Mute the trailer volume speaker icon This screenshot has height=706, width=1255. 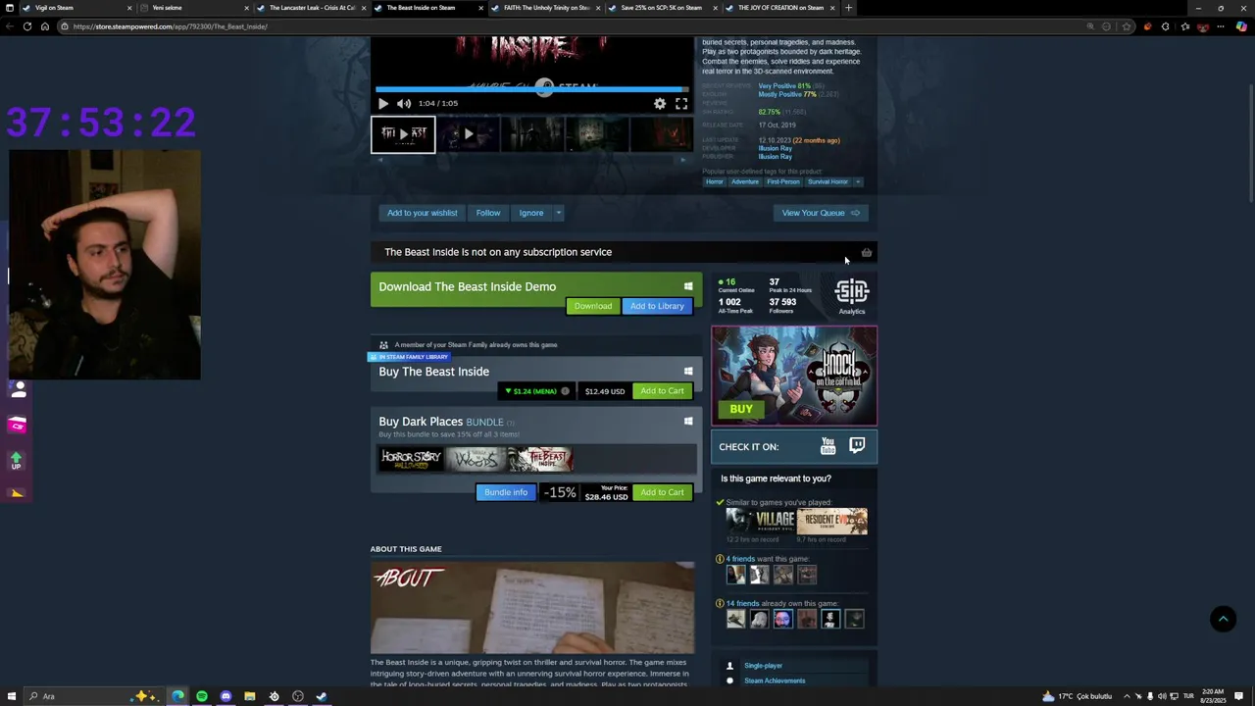click(x=404, y=103)
